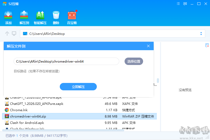Click the 添加 (Add) toolbar icon
The width and height of the screenshot is (210, 140).
(8, 17)
